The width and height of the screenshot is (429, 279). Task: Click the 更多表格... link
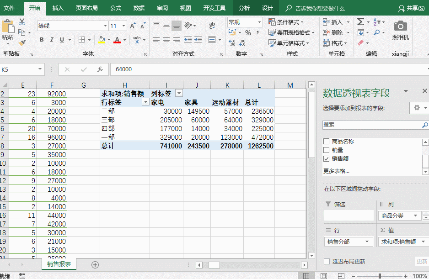point(336,171)
